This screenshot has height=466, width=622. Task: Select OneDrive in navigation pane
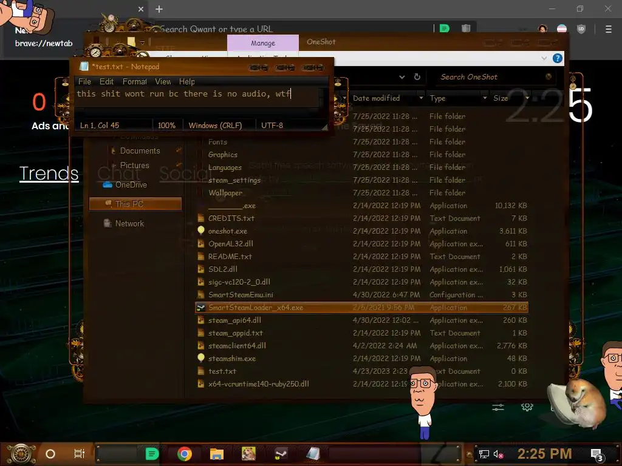pyautogui.click(x=131, y=184)
